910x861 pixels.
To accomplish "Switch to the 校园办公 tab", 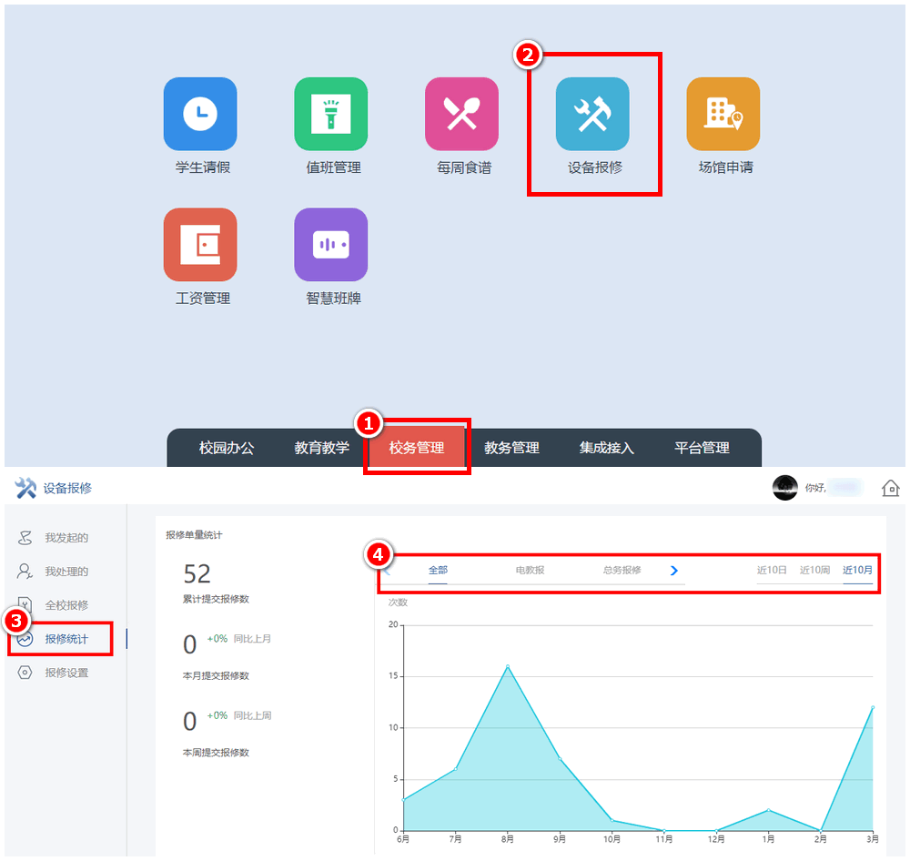I will click(x=227, y=448).
